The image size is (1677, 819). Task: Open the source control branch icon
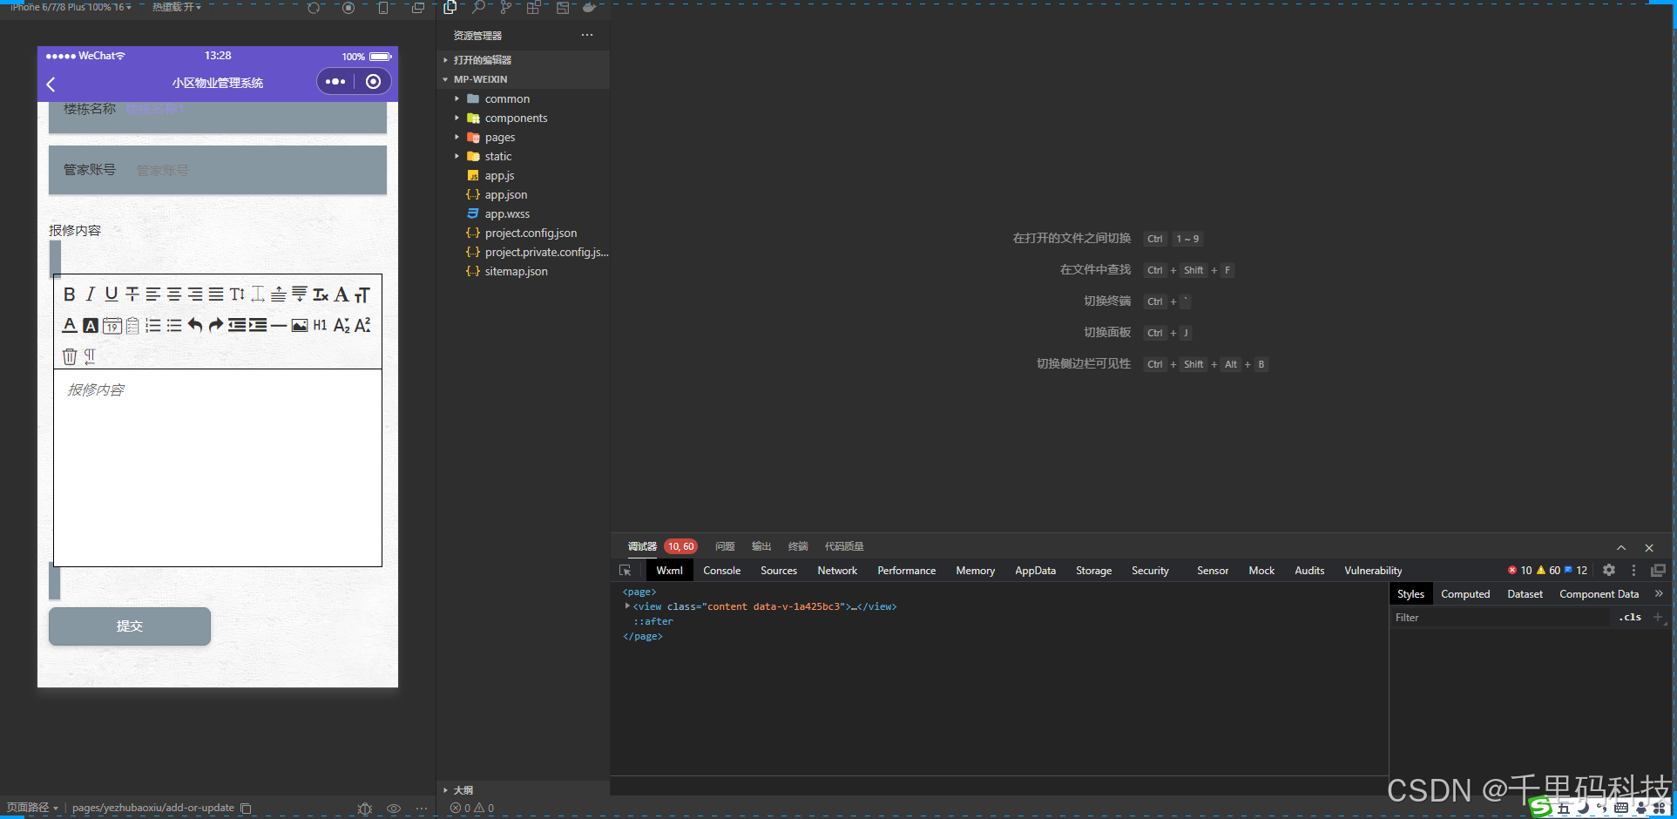coord(505,8)
